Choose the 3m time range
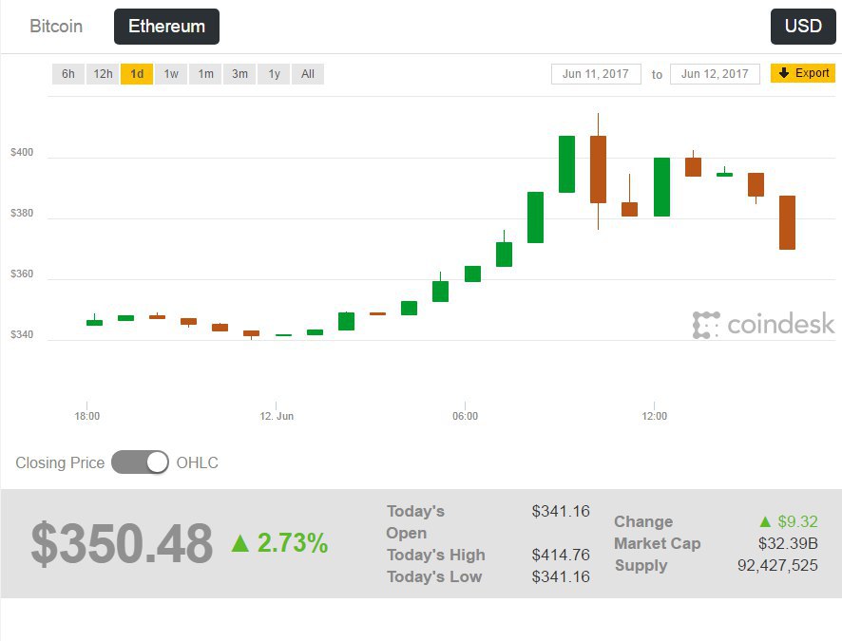Viewport: 842px width, 641px height. pyautogui.click(x=239, y=74)
